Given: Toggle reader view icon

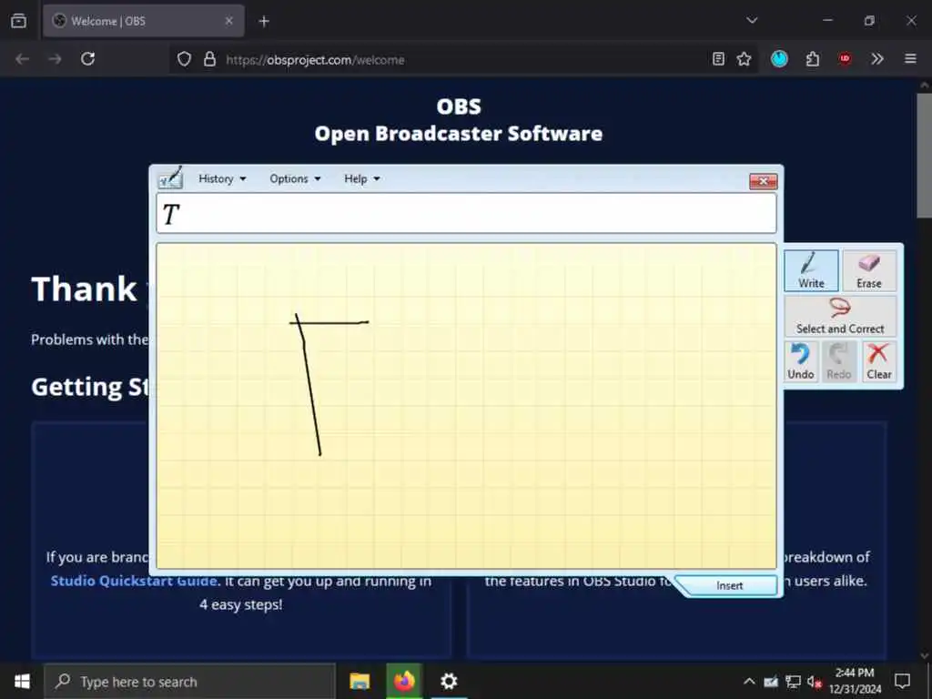Looking at the screenshot, I should pos(718,59).
